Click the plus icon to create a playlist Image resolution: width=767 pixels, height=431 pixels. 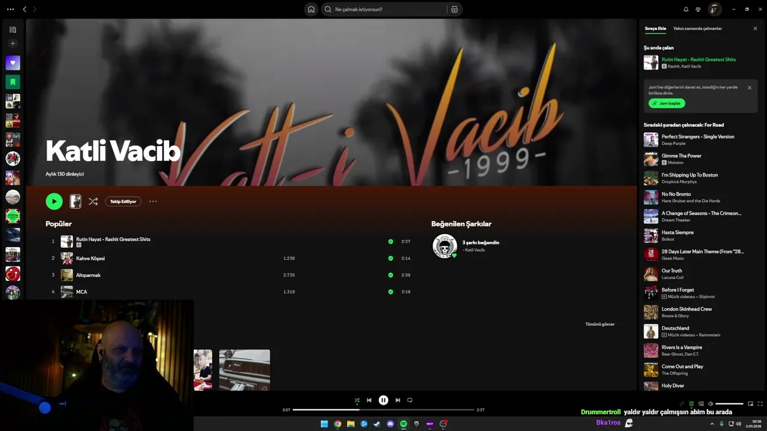(13, 43)
